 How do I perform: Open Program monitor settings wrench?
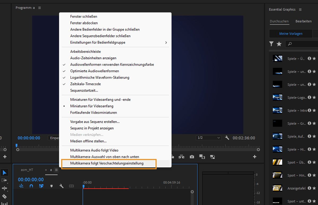pos(227,138)
